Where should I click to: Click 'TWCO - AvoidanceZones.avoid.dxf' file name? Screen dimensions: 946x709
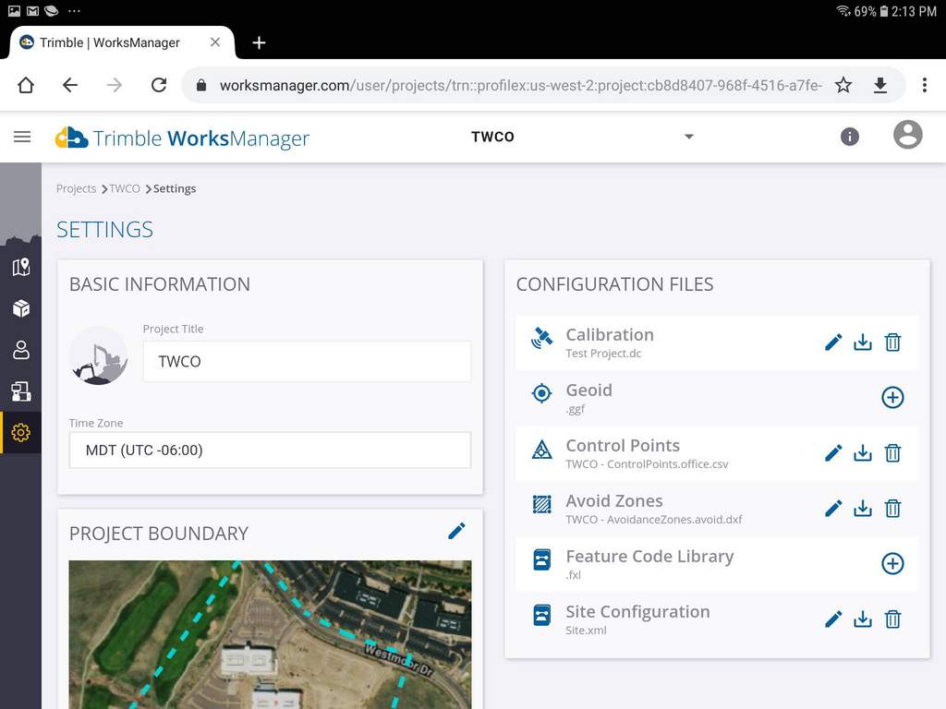click(x=654, y=520)
